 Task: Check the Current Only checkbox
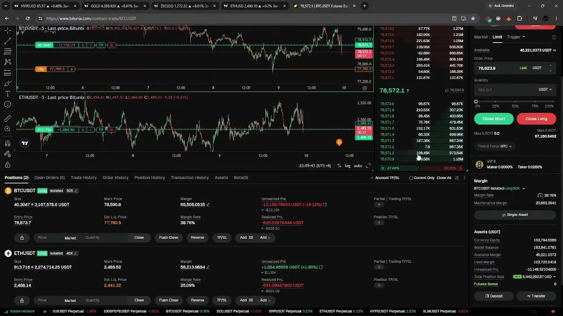coord(411,178)
